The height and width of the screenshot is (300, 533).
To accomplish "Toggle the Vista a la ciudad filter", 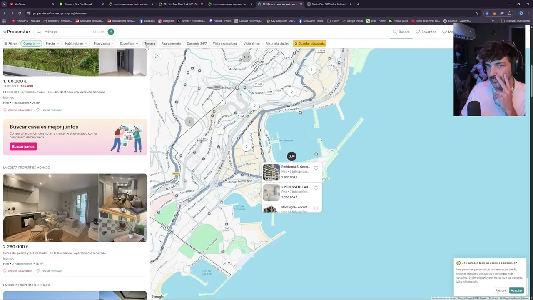I will (277, 43).
